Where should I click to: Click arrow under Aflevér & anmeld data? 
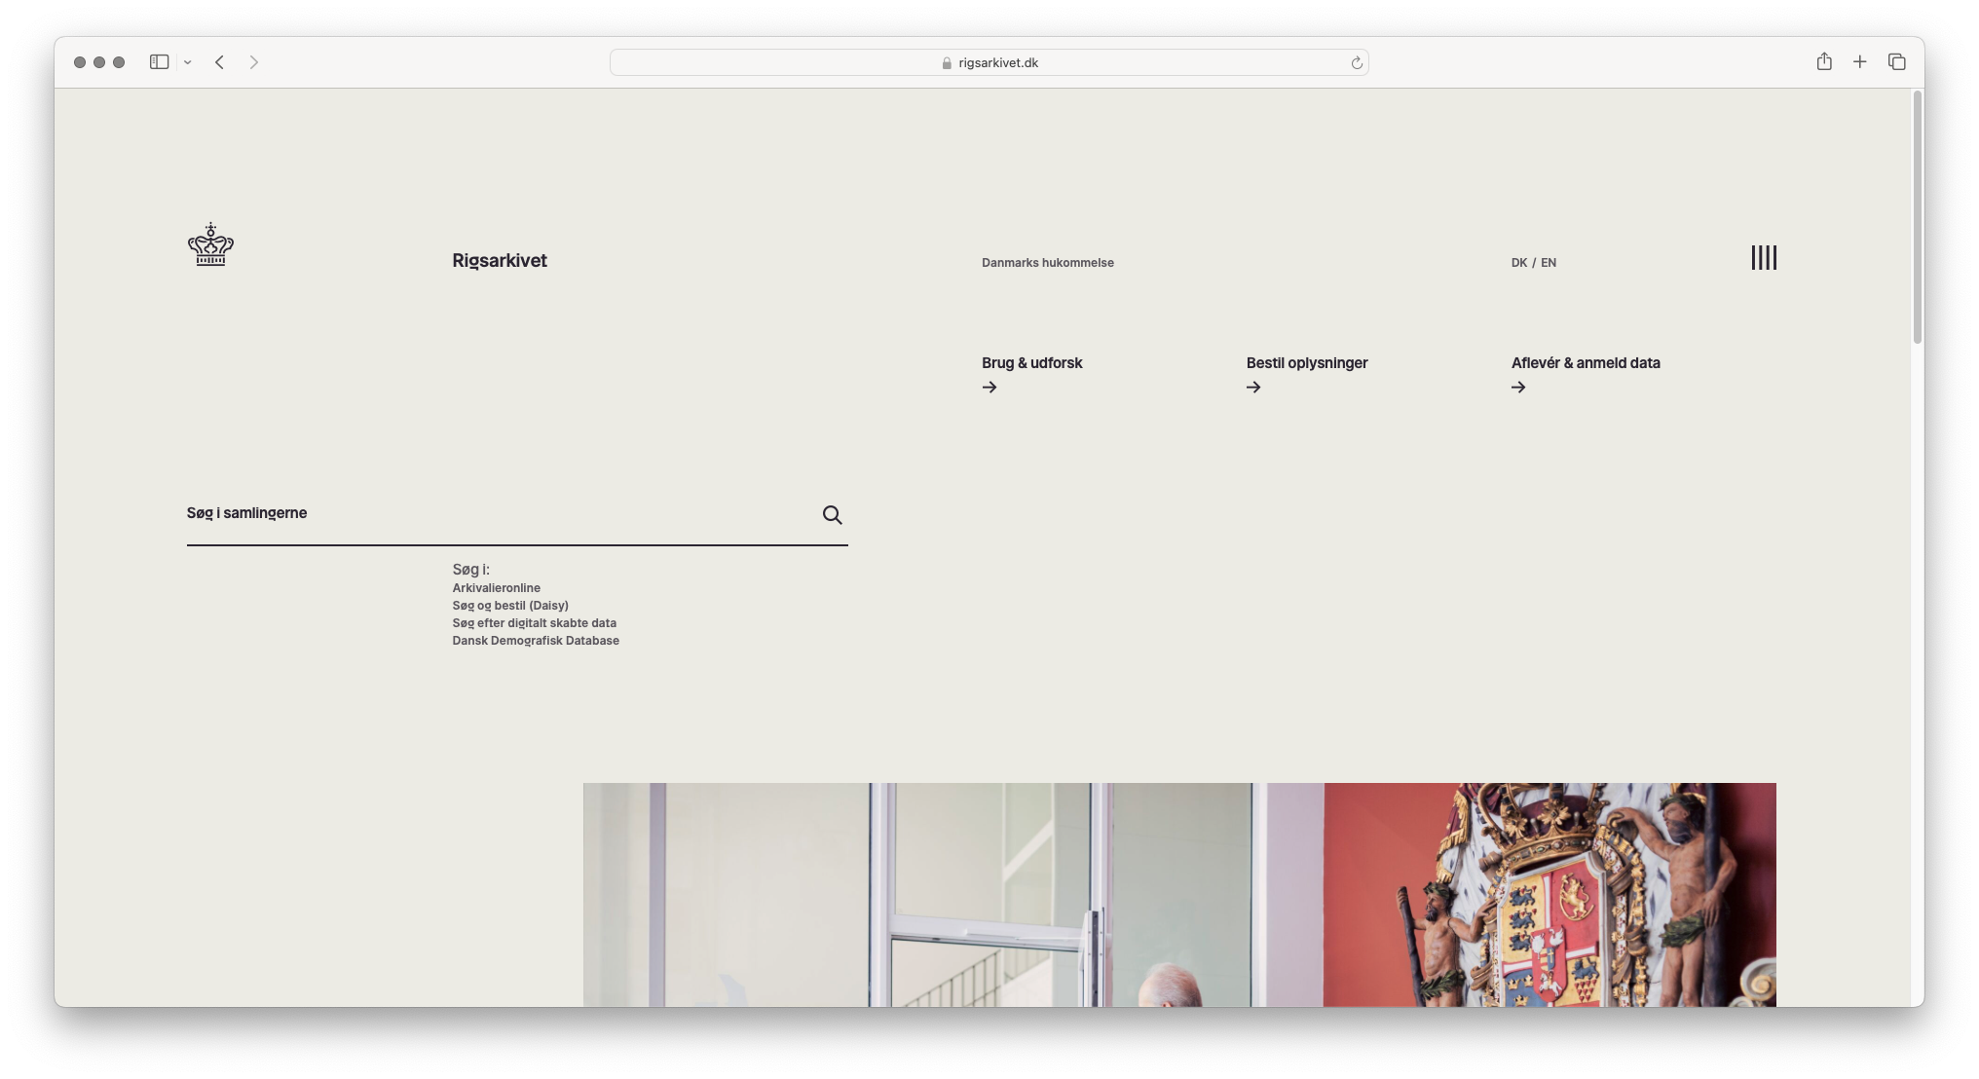click(x=1518, y=388)
